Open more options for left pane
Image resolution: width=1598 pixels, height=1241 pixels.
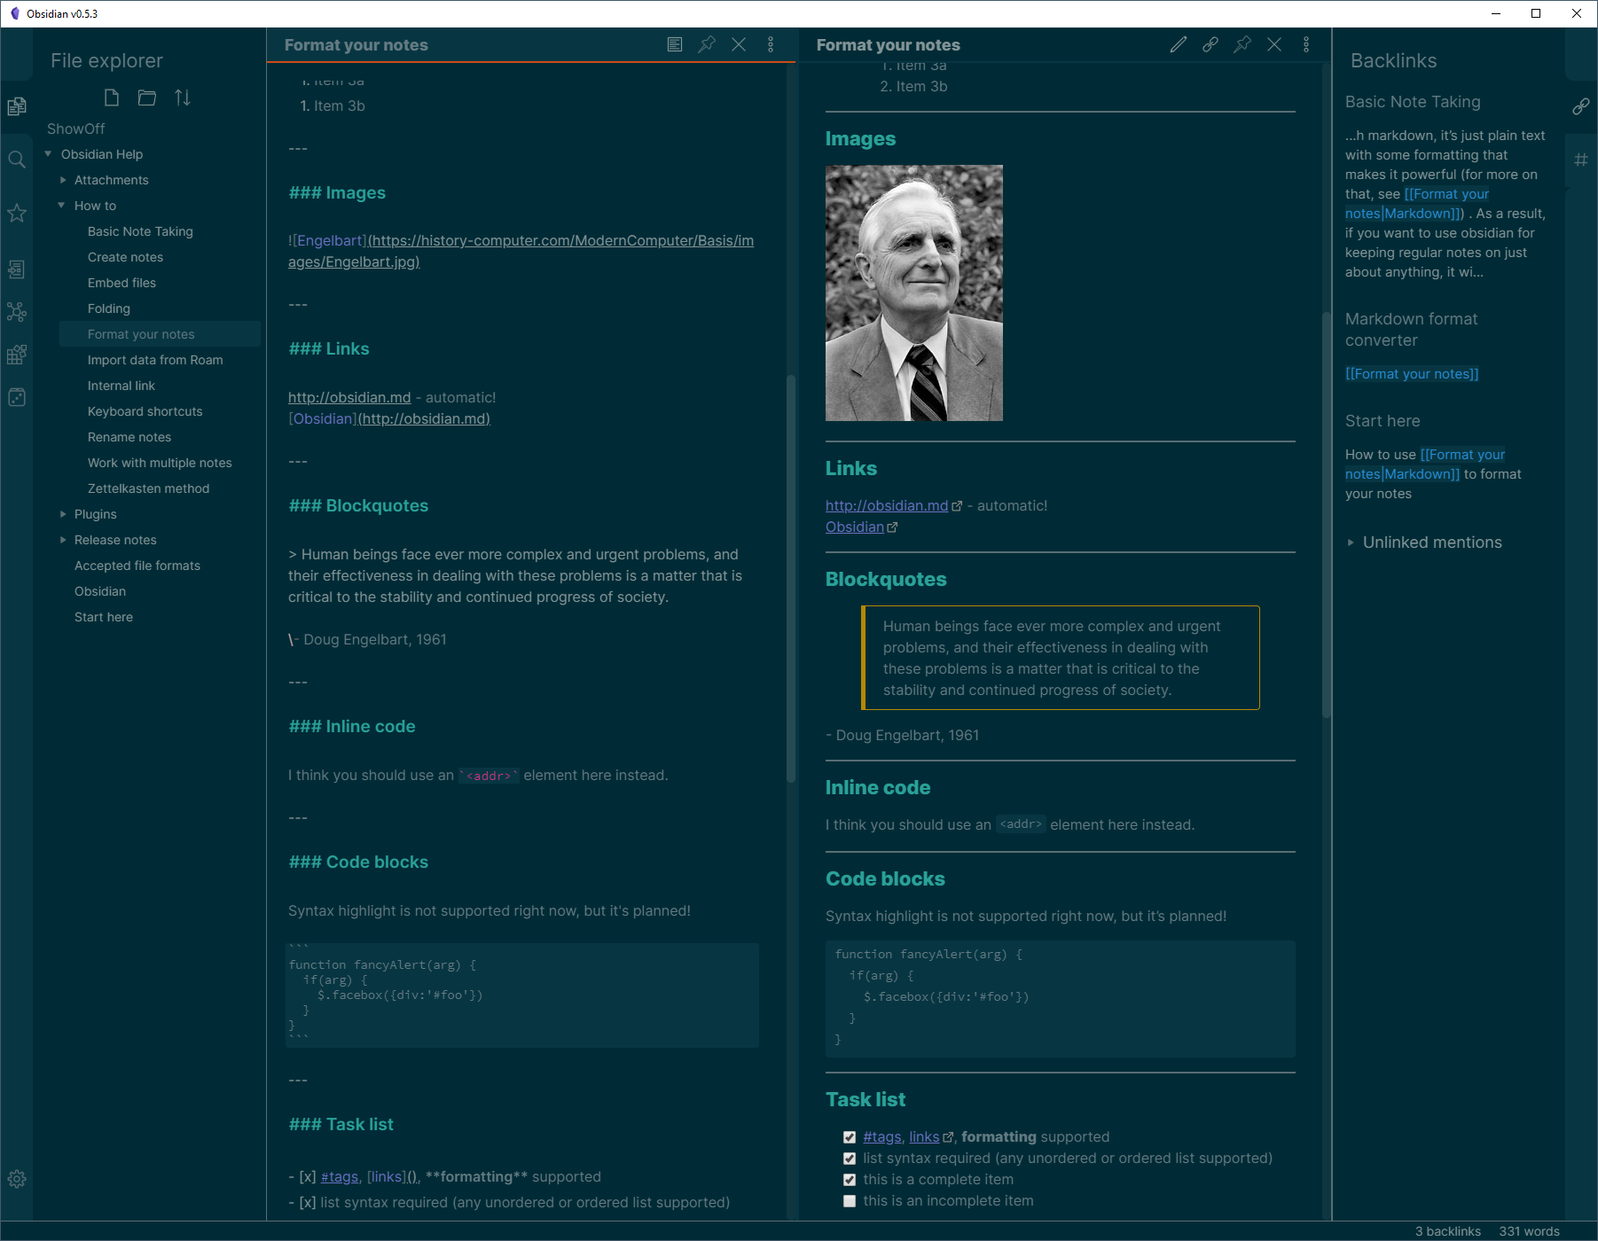point(771,44)
